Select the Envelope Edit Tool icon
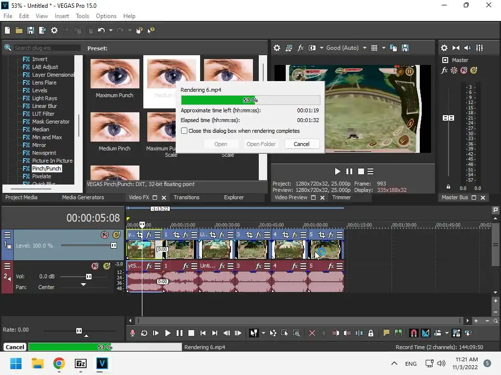This screenshot has width=501, height=375. click(x=273, y=333)
